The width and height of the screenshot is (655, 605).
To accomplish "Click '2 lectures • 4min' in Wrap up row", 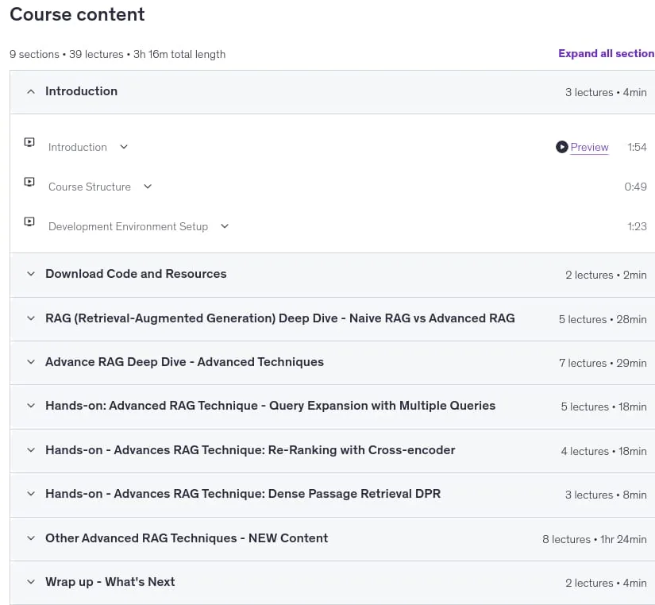I will tap(606, 583).
